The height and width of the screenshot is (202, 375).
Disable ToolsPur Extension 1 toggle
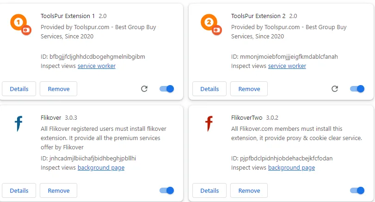coord(167,89)
